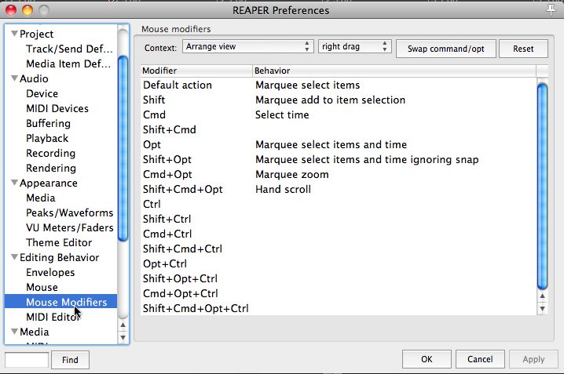Click the Marquee zoom behavior cell
564x374 pixels.
[291, 174]
